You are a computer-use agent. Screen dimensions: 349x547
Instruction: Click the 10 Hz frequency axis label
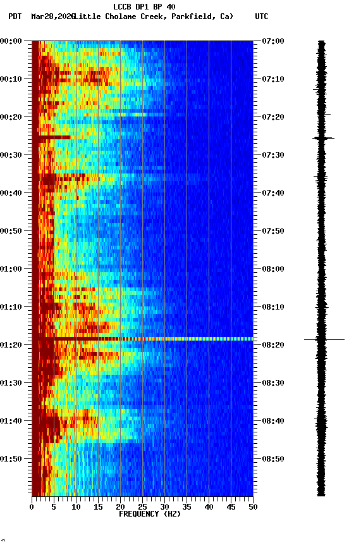[x=76, y=507]
